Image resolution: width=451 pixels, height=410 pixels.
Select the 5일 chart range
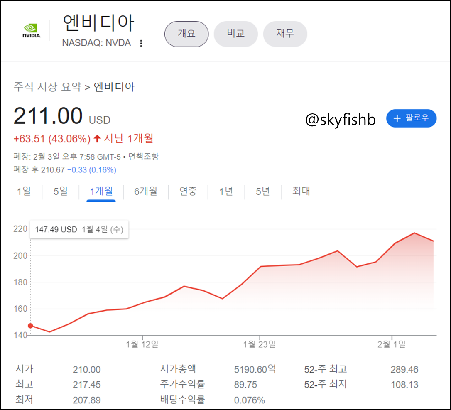click(60, 191)
